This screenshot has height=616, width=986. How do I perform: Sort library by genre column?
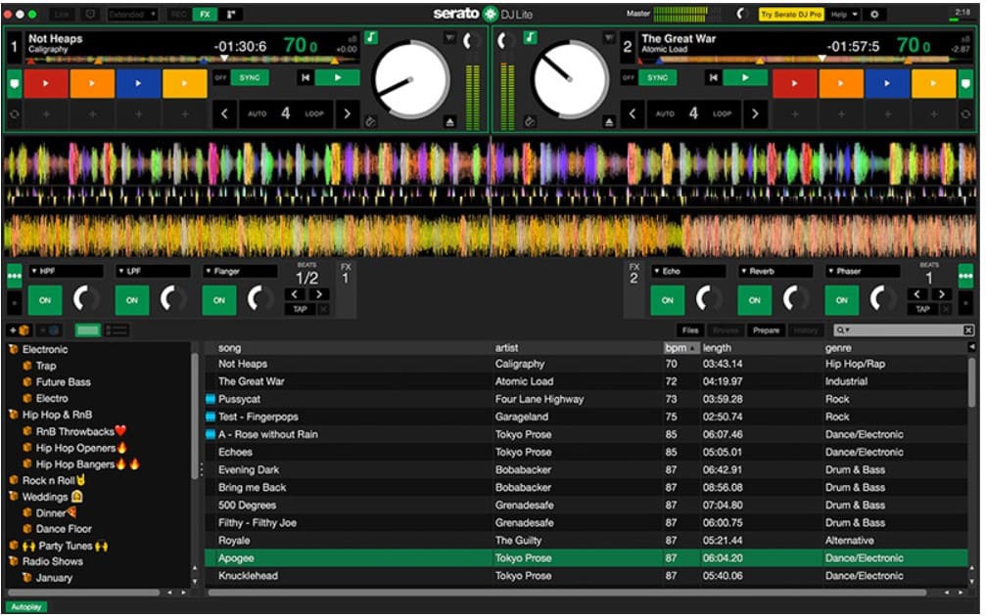click(838, 348)
